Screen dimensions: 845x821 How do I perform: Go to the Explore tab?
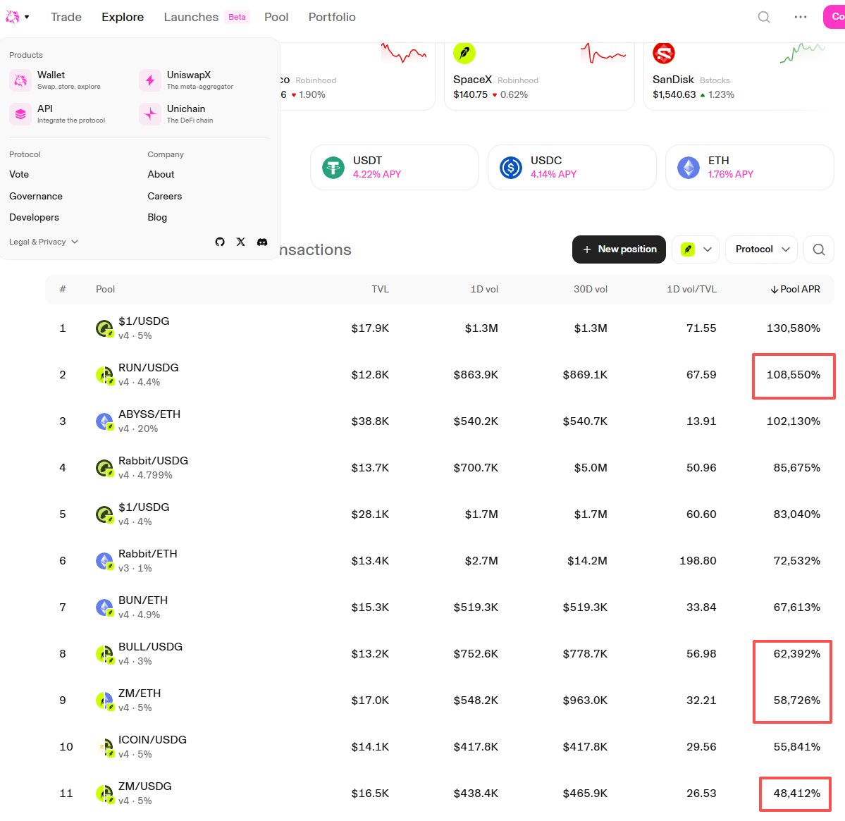pos(123,17)
